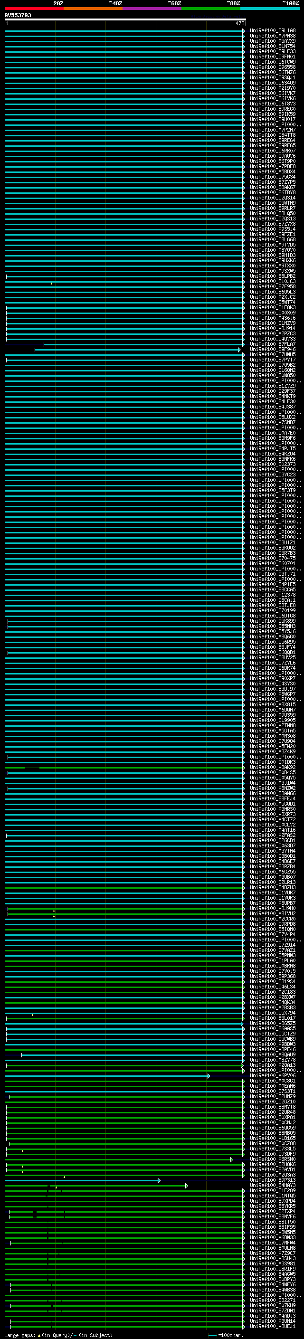This screenshot has width=304, height=1339.
Task: Click the short cyan bar for UniRef100_B9P313
Action: [x=82, y=1180]
